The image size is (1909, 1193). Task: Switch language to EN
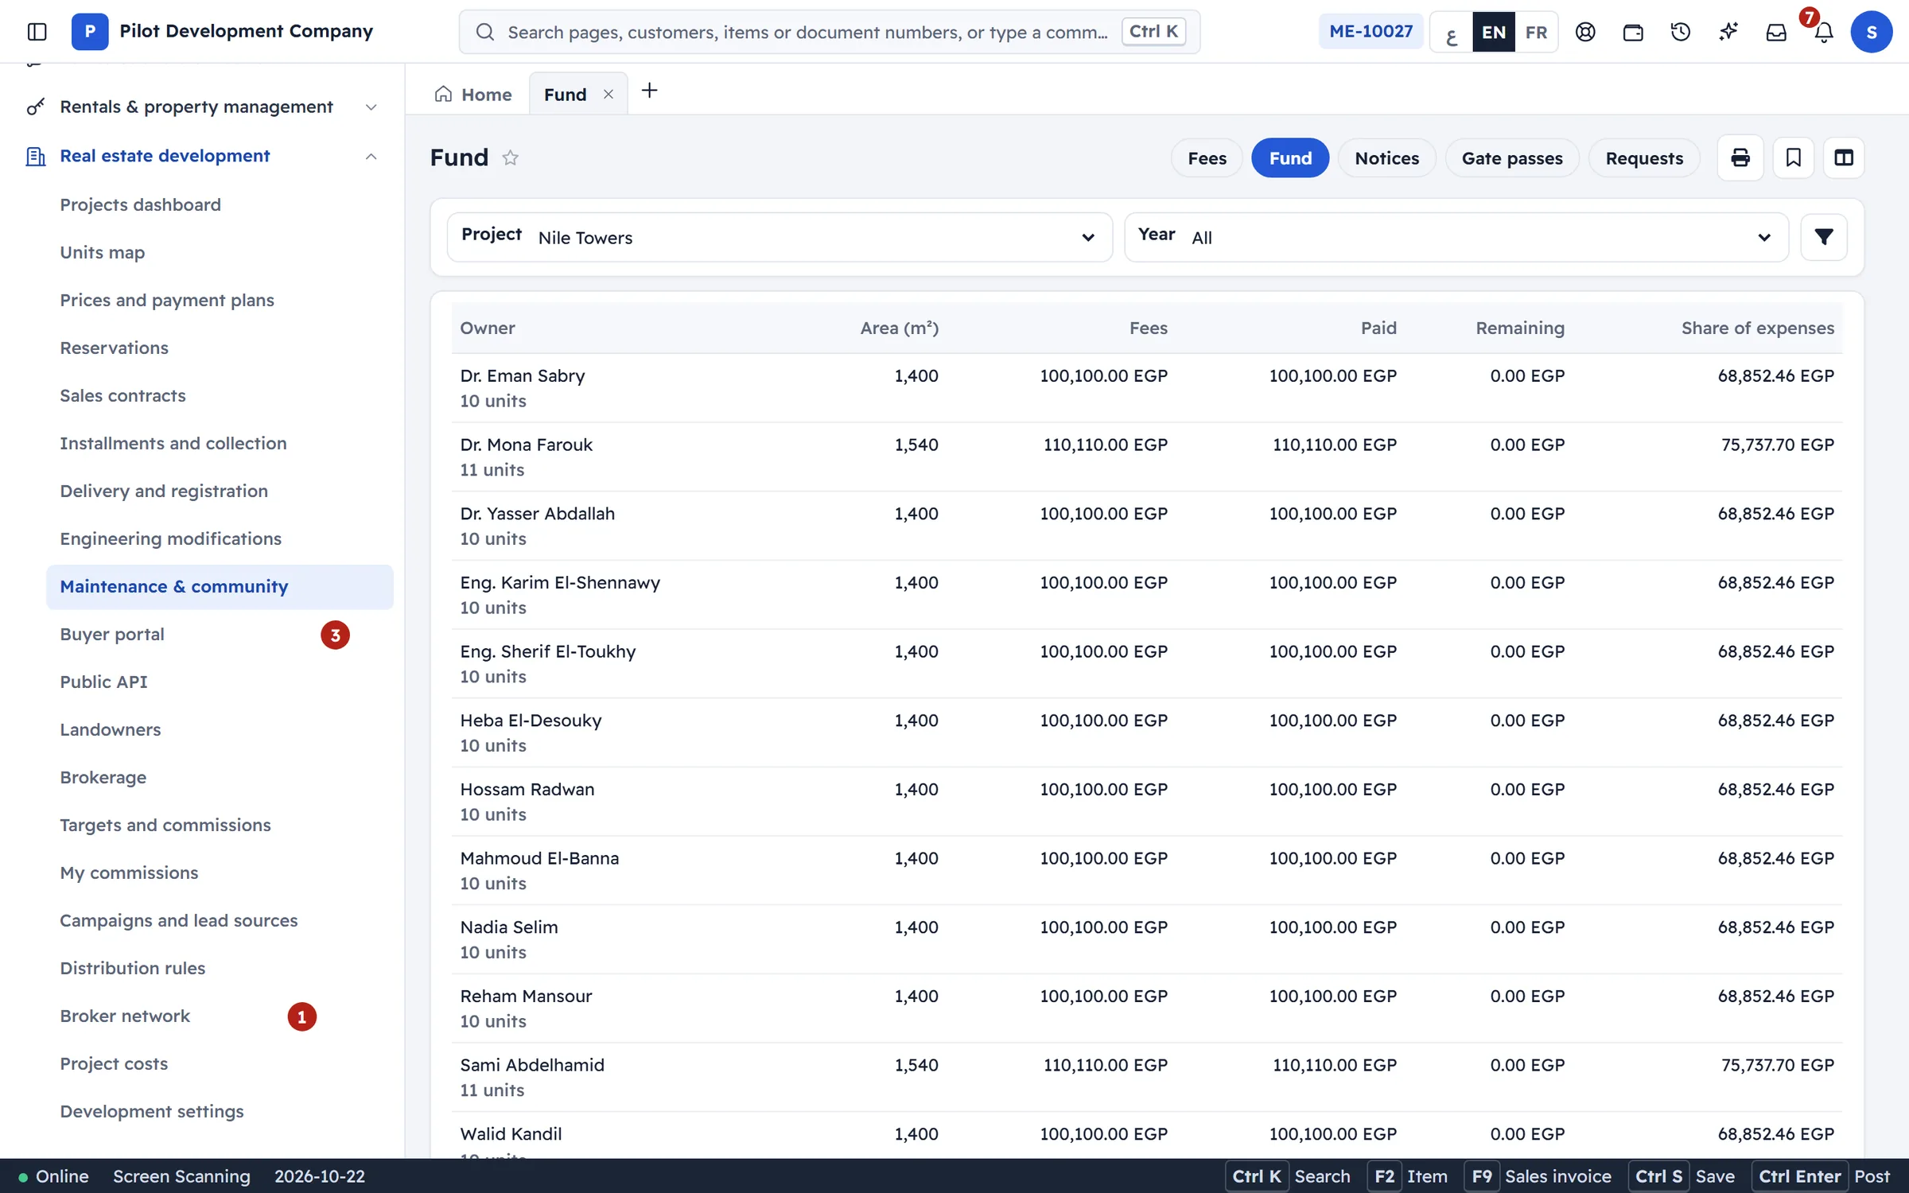click(x=1494, y=32)
